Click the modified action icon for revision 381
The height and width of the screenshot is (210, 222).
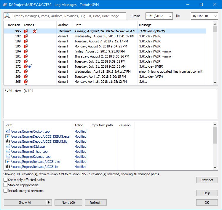point(25,56)
